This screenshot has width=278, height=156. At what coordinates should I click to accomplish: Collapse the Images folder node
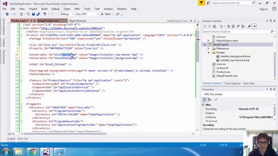click(208, 52)
